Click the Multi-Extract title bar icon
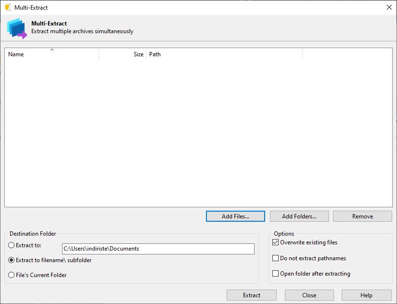Screen dimensions: 397x304 (8, 7)
